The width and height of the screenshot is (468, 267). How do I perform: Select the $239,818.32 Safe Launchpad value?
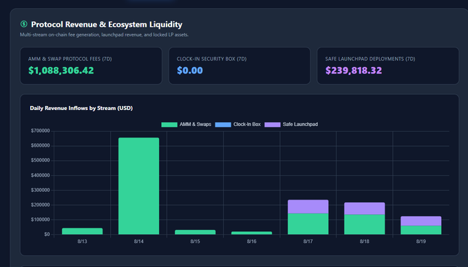pos(354,70)
